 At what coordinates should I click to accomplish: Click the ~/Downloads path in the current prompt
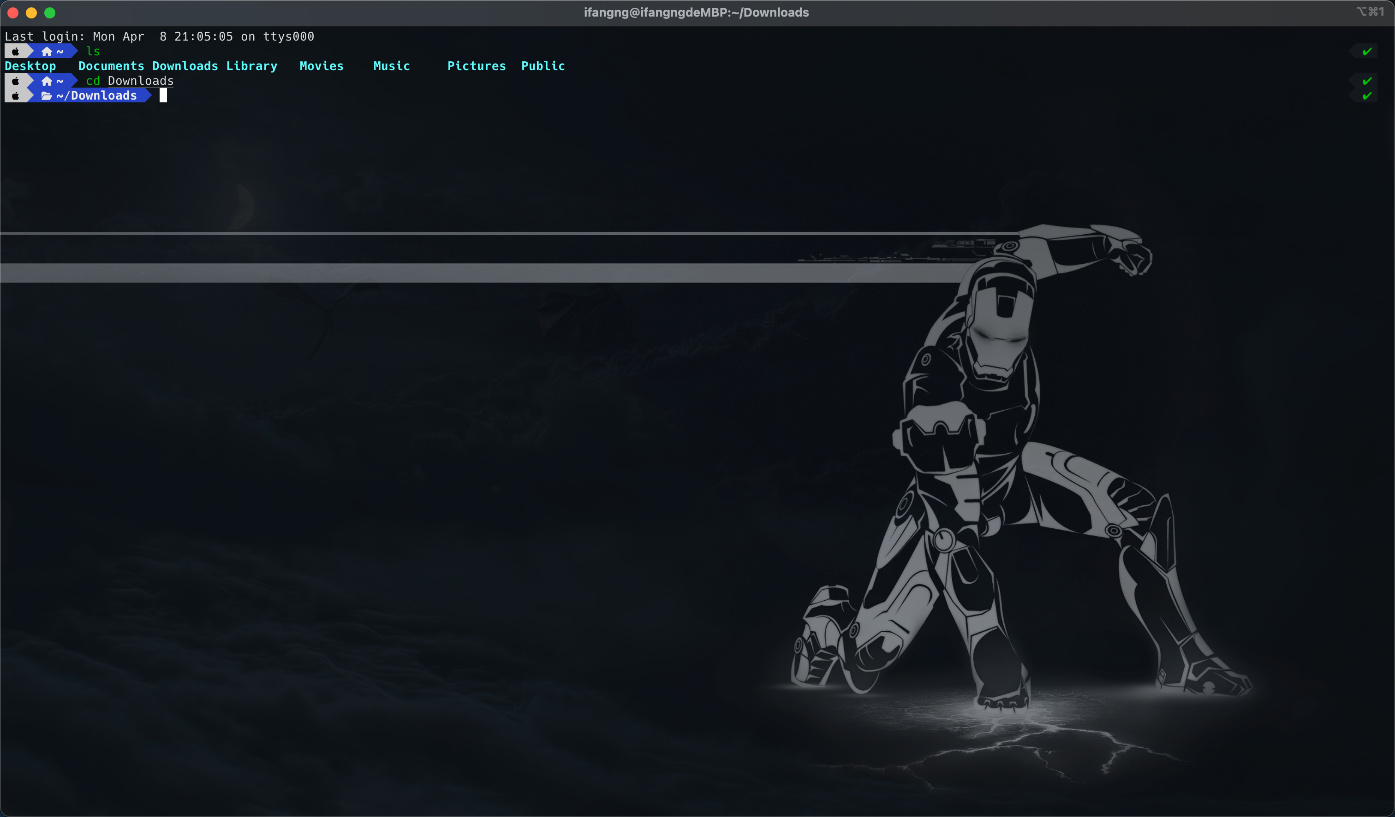click(96, 96)
